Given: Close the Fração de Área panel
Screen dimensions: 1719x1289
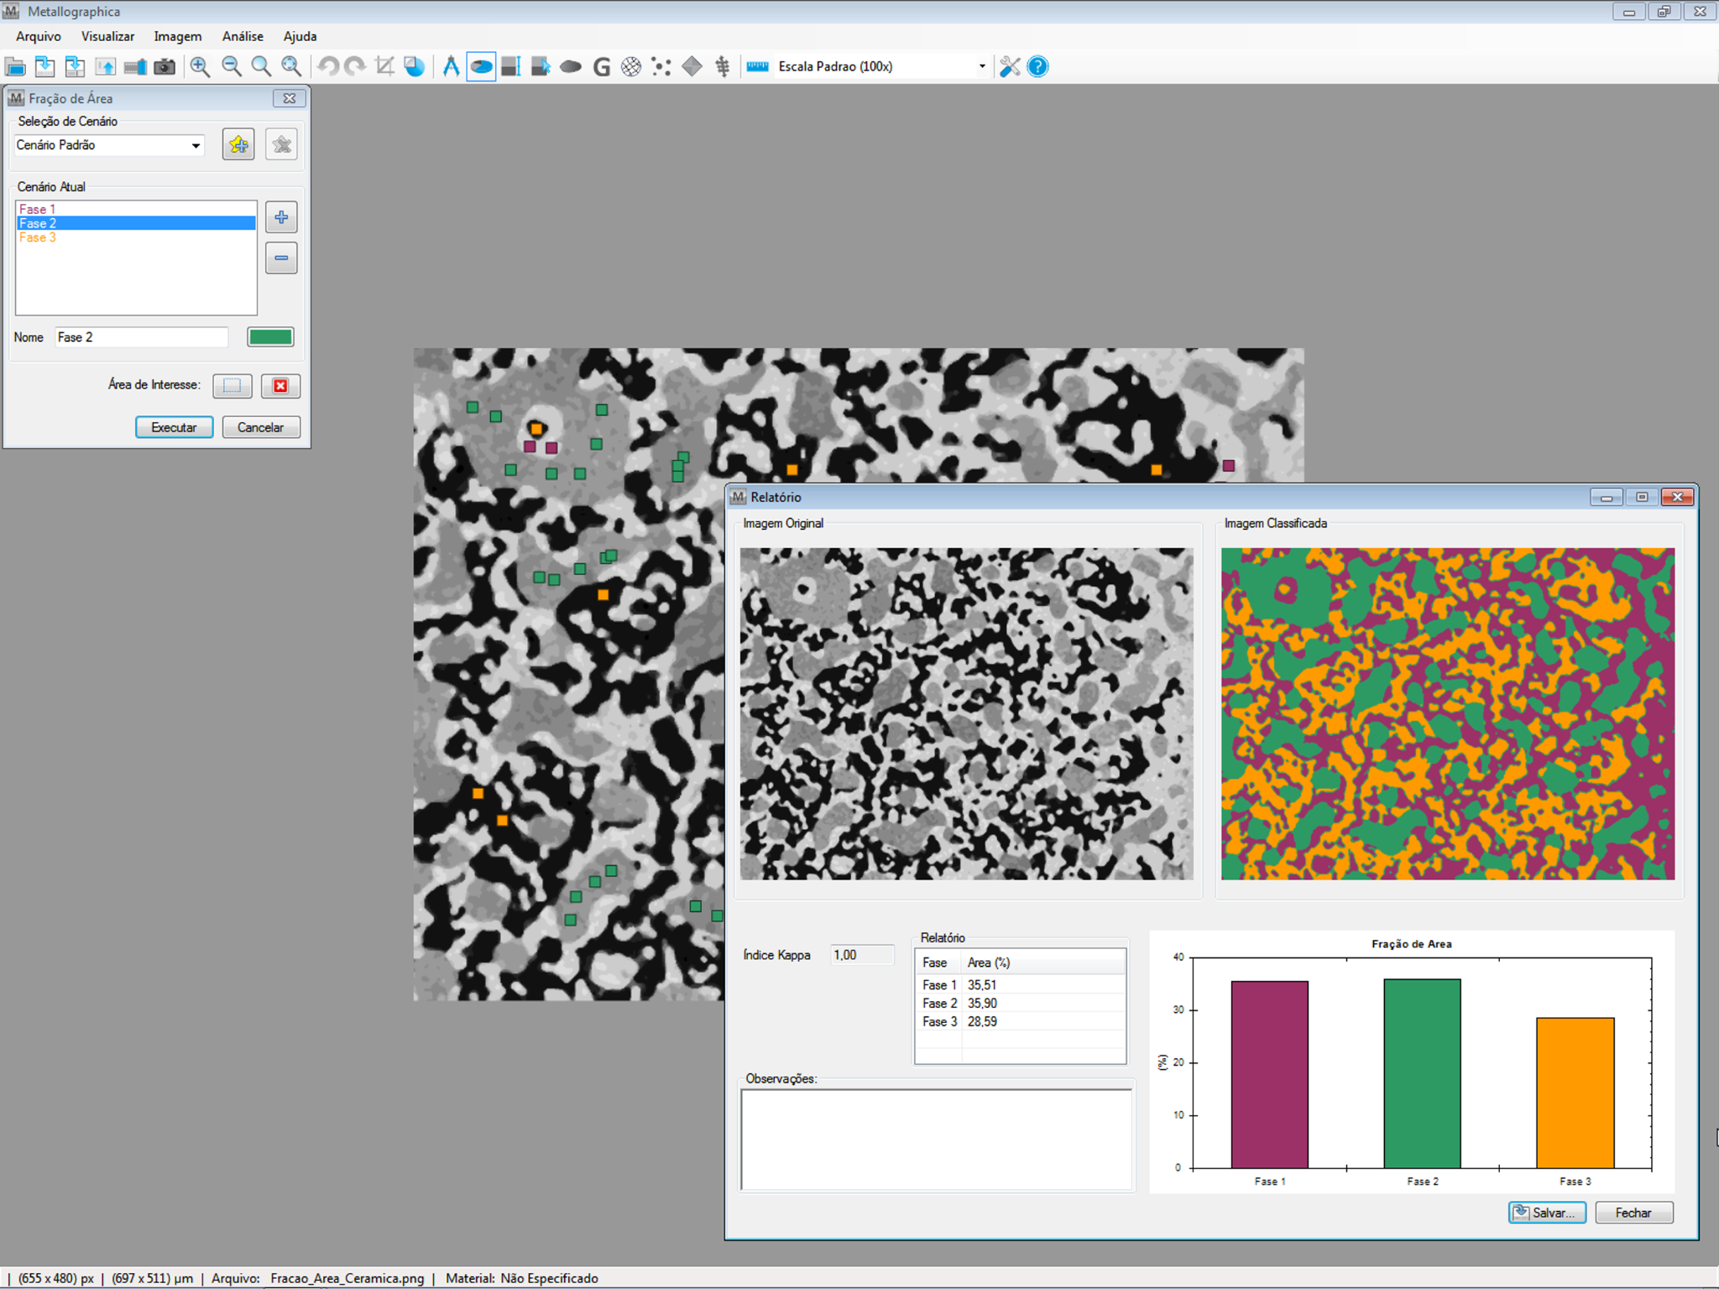Looking at the screenshot, I should pyautogui.click(x=290, y=98).
